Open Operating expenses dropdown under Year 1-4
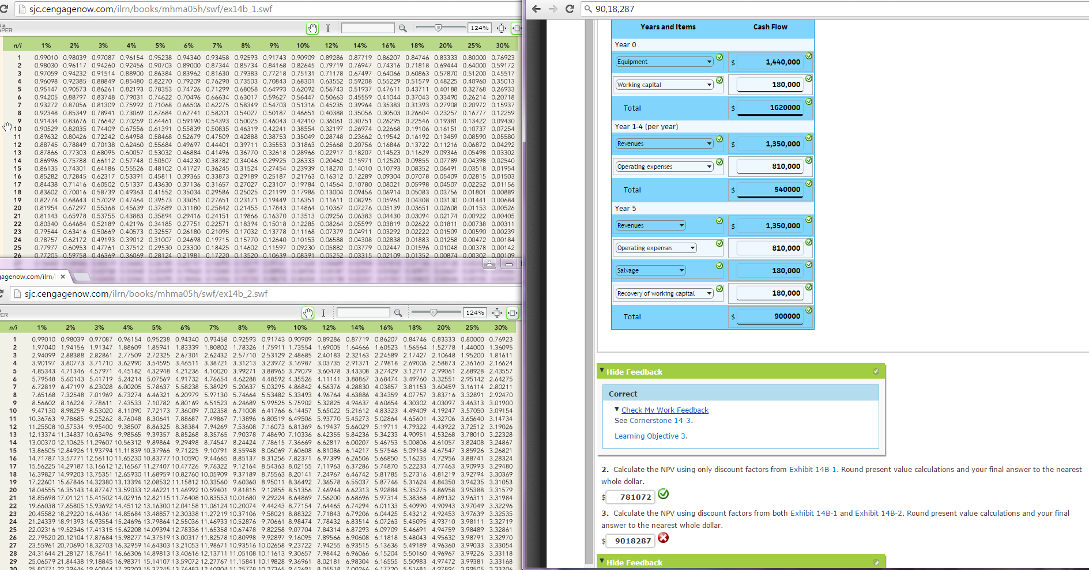Viewport: 1089px width, 570px height. coord(665,167)
